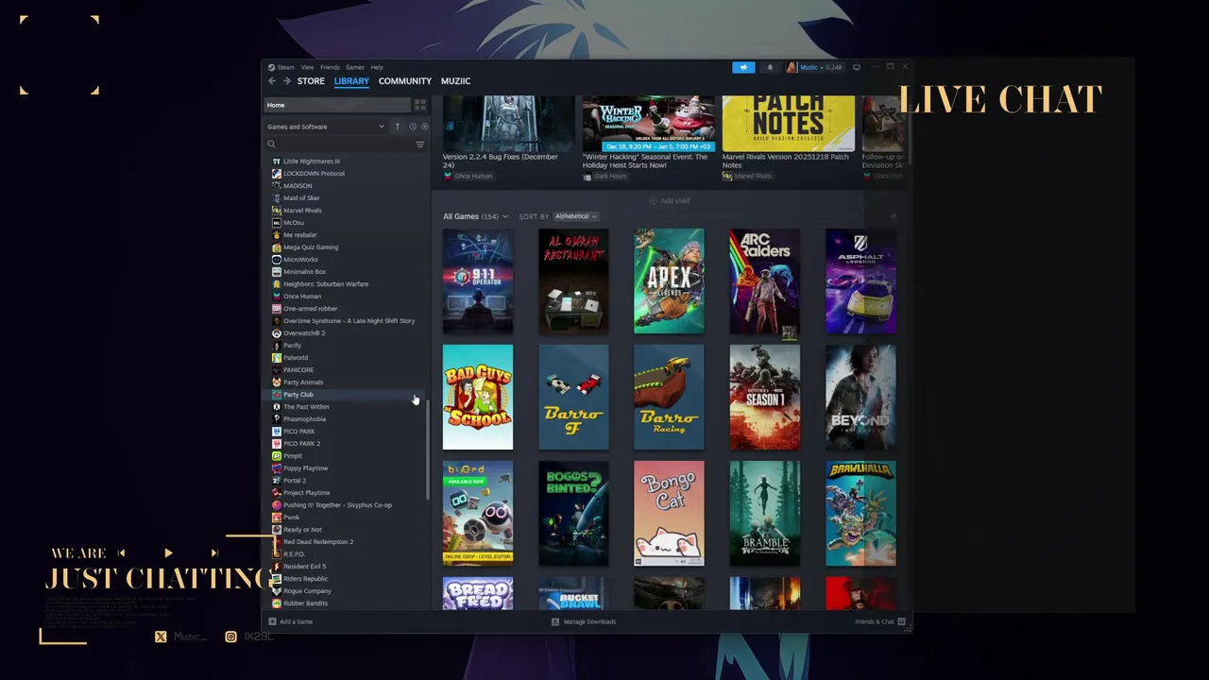Open the ARC Raiders game cover
This screenshot has height=680, width=1209.
click(x=764, y=281)
